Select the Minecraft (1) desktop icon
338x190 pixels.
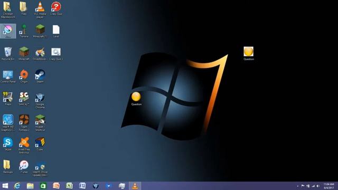40,31
